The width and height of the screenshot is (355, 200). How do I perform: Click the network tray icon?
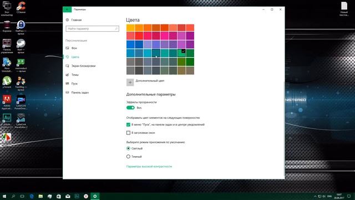[x=319, y=196]
